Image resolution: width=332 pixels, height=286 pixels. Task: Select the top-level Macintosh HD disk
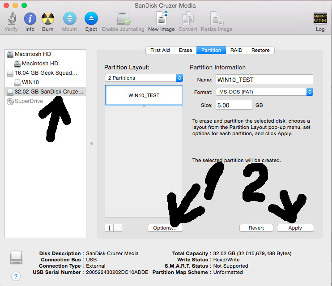point(45,54)
